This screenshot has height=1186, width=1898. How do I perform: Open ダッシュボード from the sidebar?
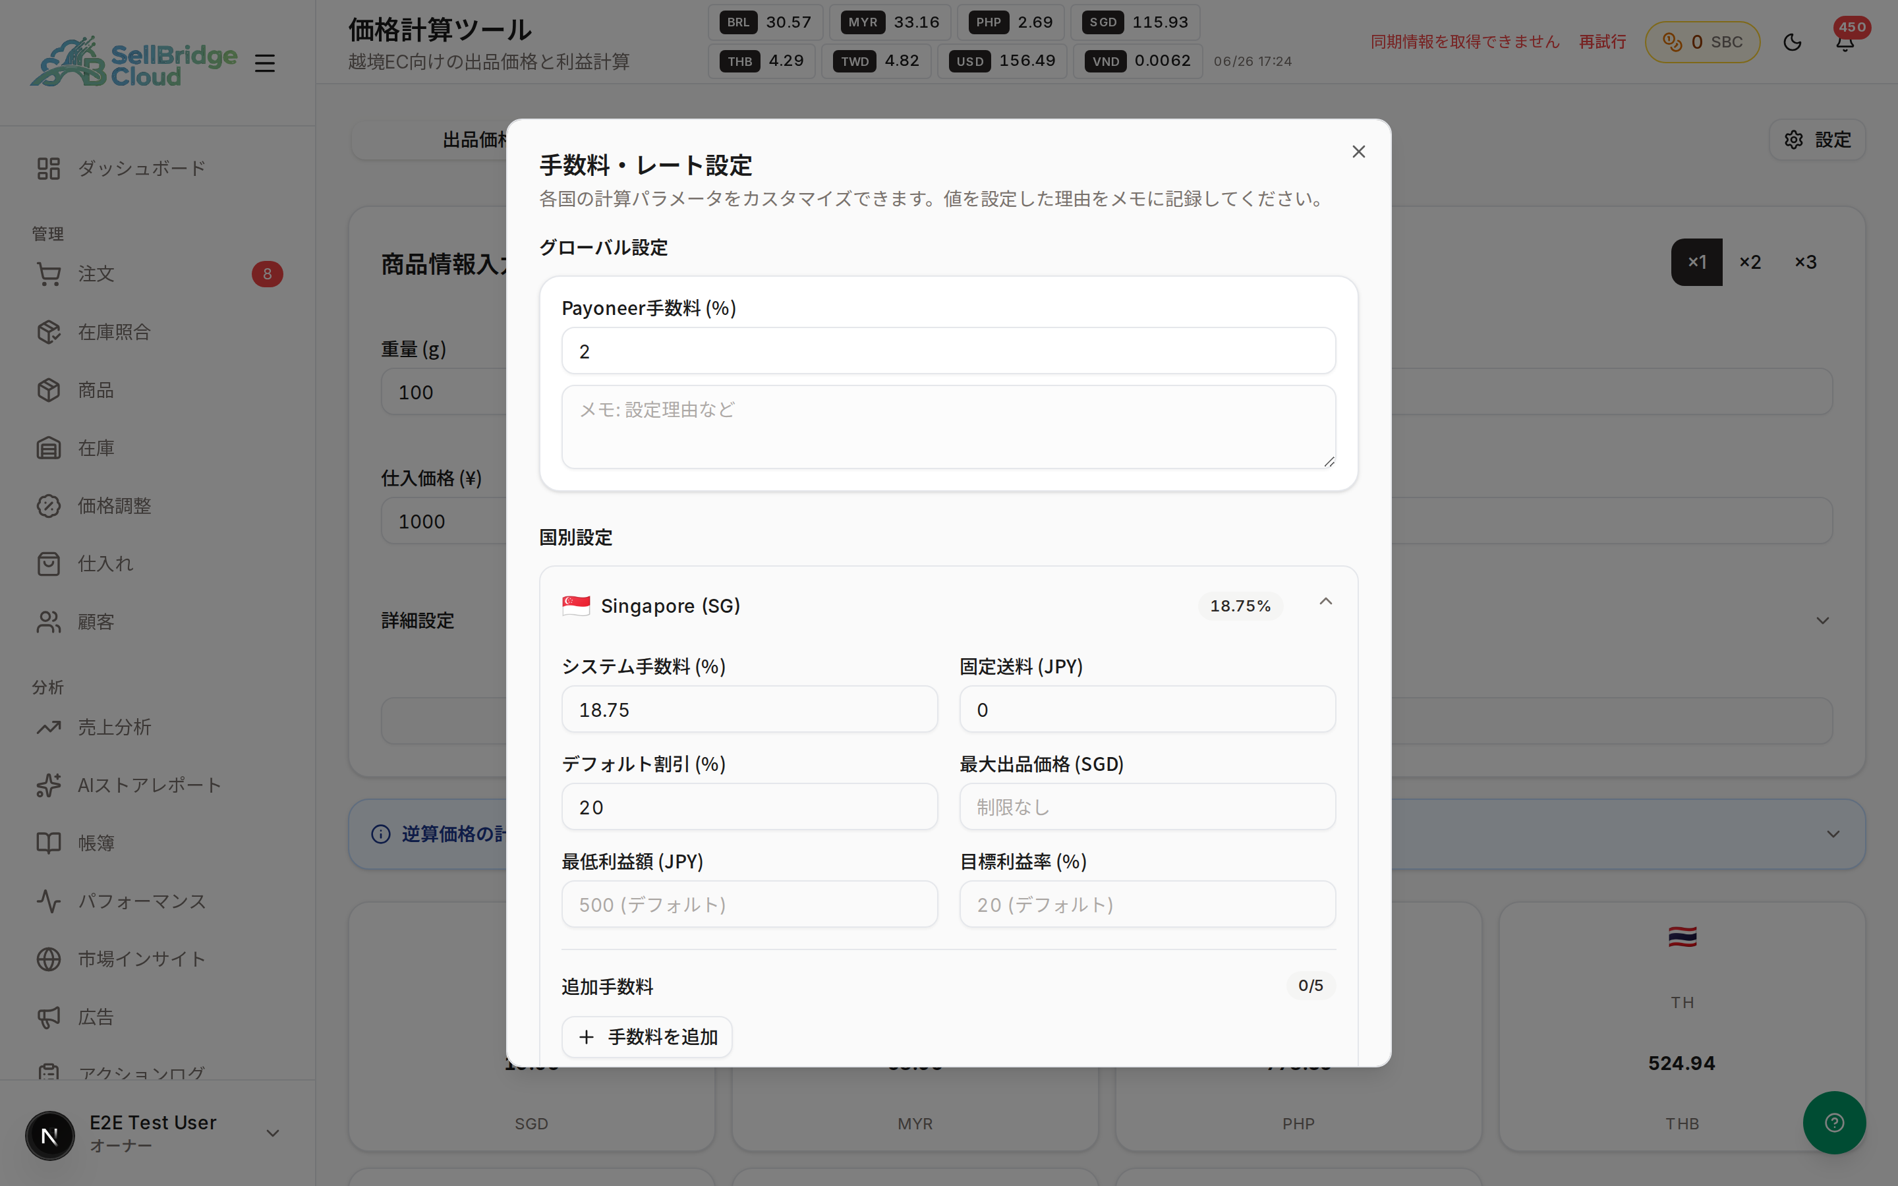tap(158, 168)
